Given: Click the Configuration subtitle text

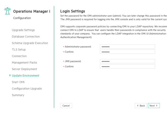Looking at the screenshot, I should tap(22, 18).
